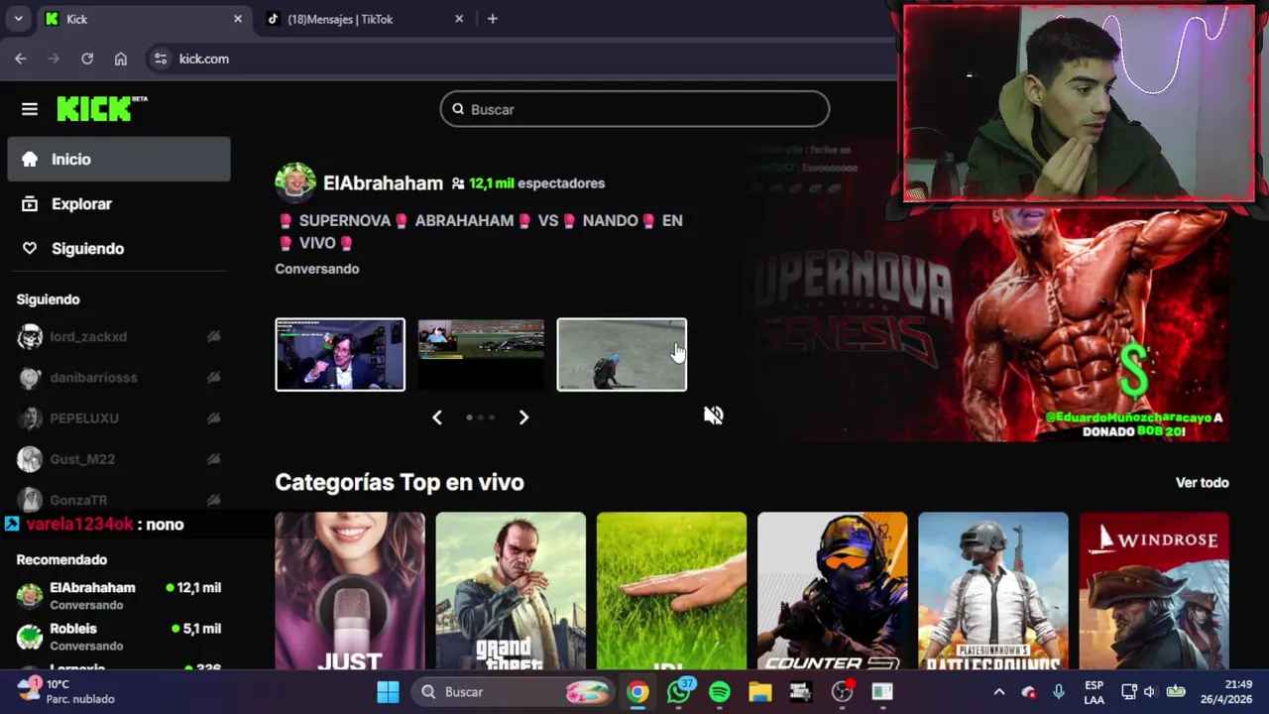1269x714 pixels.
Task: Click offline icon beside danibarriosss
Action: [x=213, y=378]
